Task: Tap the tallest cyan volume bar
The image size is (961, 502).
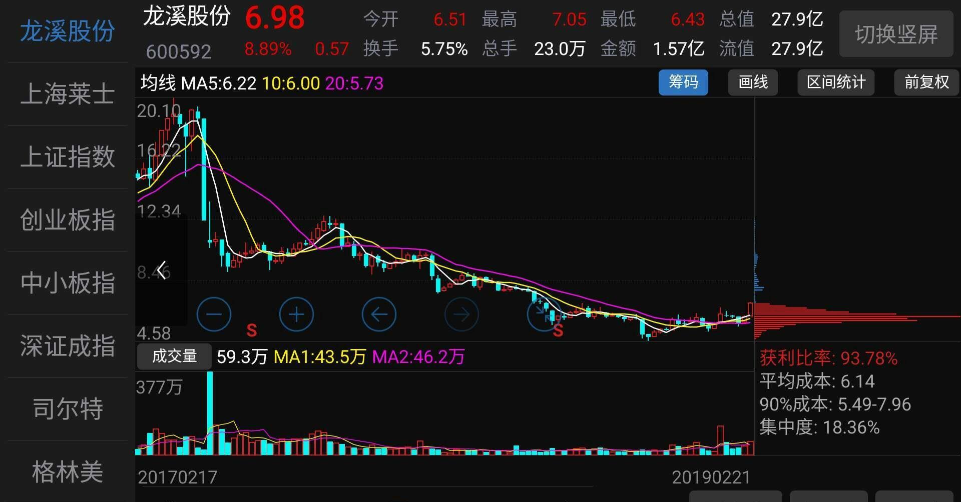Action: tap(210, 413)
